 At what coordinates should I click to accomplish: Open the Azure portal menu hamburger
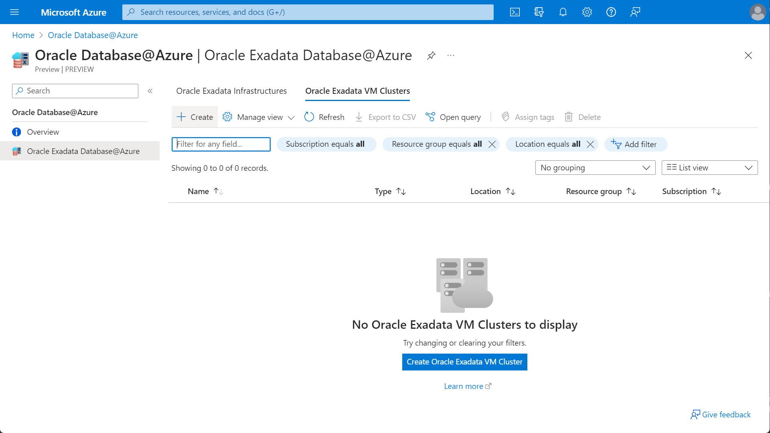pos(14,12)
